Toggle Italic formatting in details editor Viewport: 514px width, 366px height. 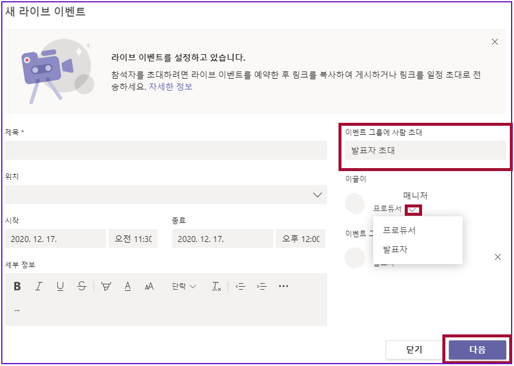39,287
